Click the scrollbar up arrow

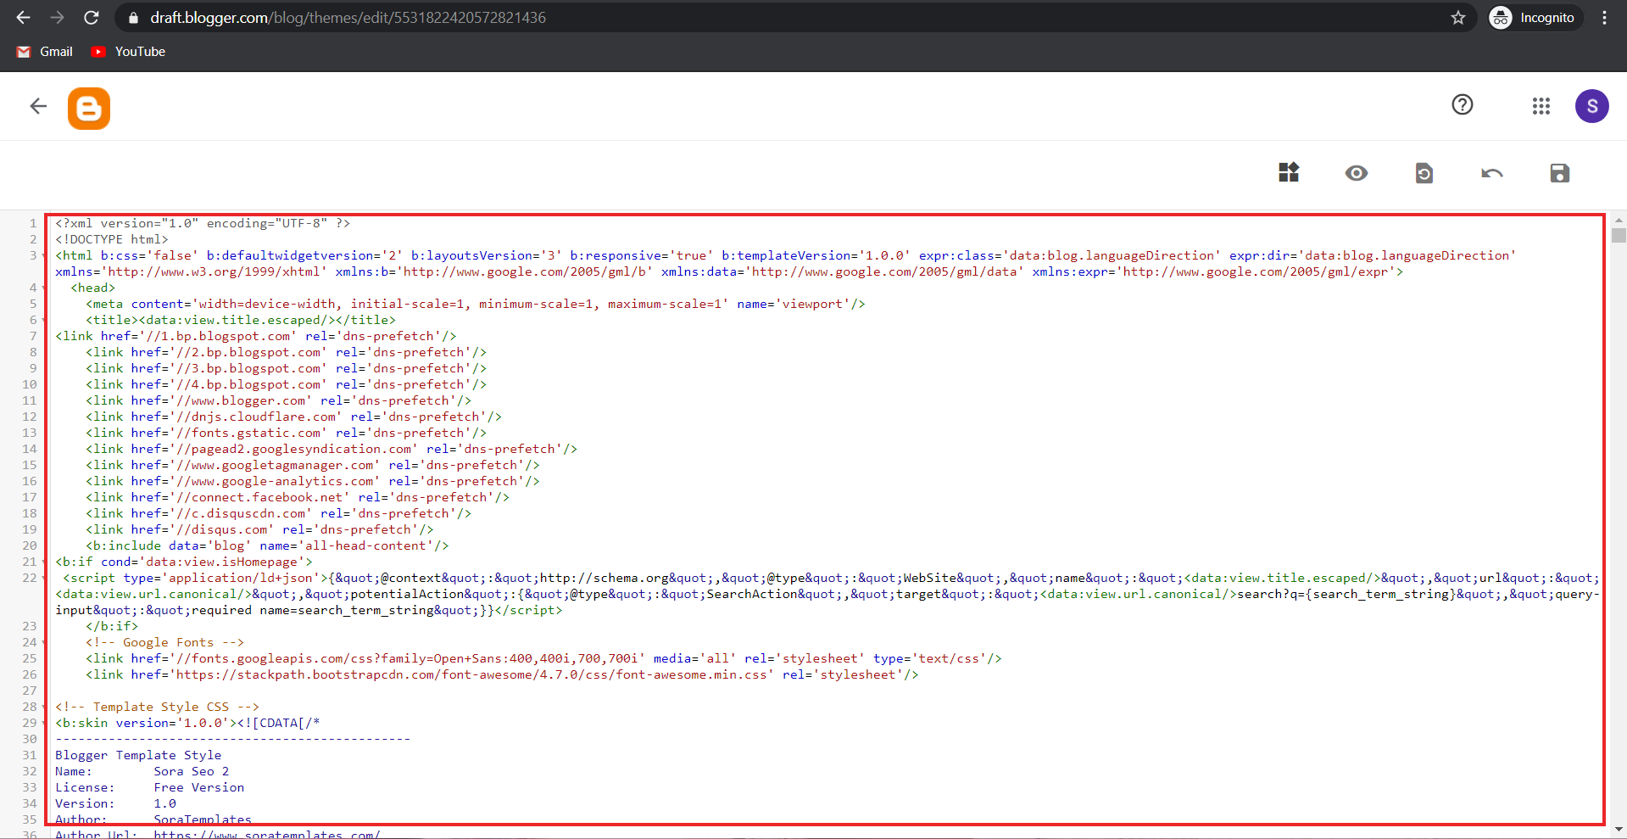pos(1619,220)
